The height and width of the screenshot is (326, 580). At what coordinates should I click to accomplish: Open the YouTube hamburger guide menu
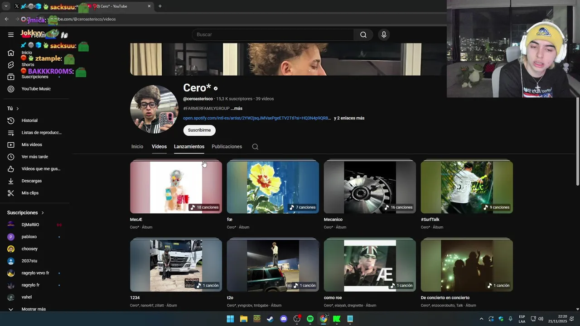pyautogui.click(x=11, y=34)
